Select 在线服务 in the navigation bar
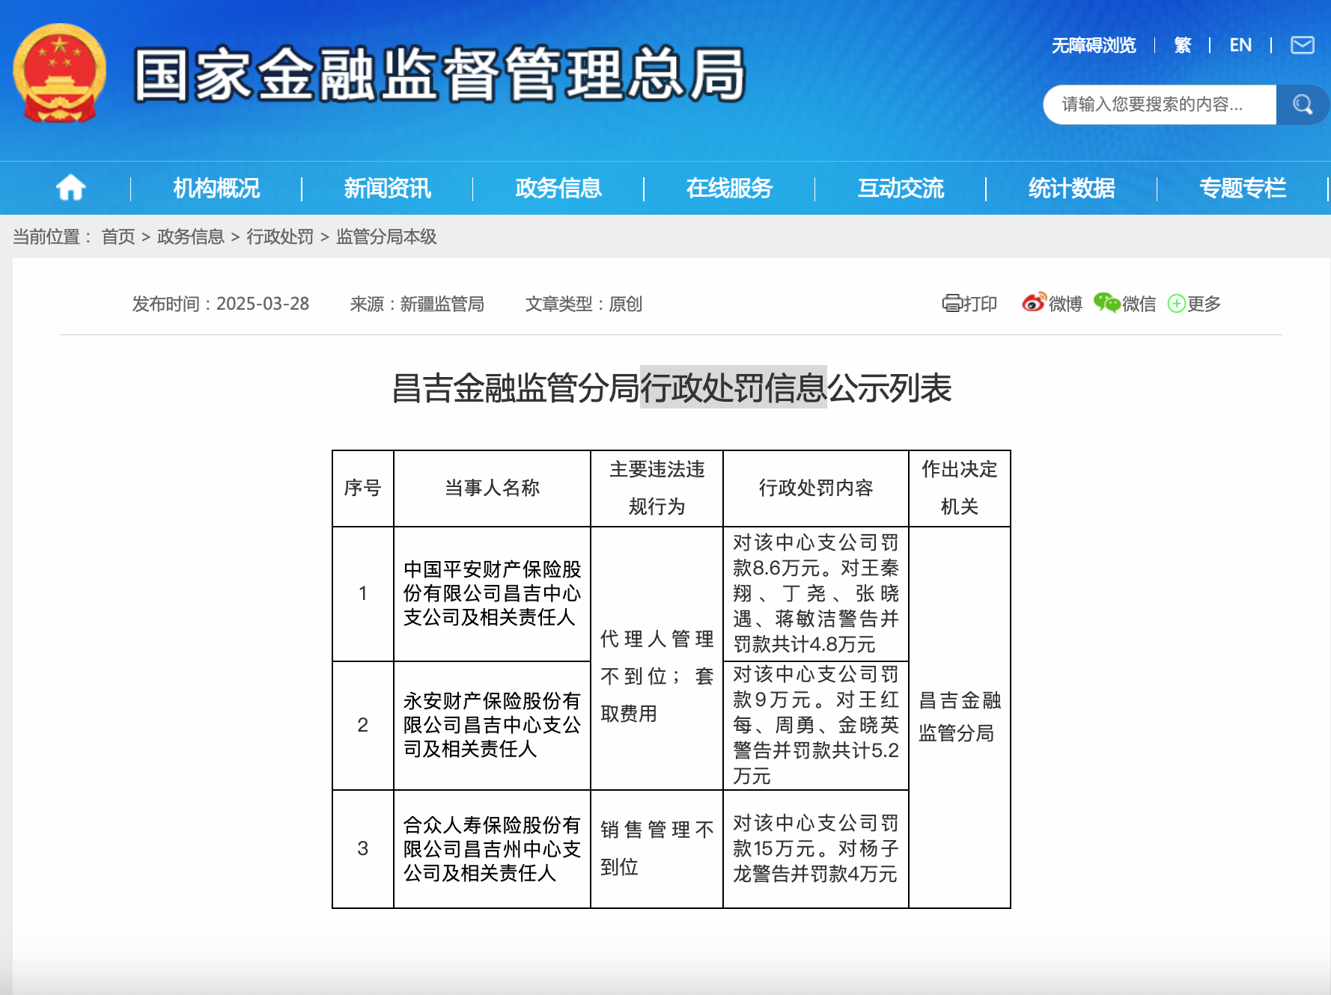Viewport: 1331px width, 995px height. click(x=728, y=189)
